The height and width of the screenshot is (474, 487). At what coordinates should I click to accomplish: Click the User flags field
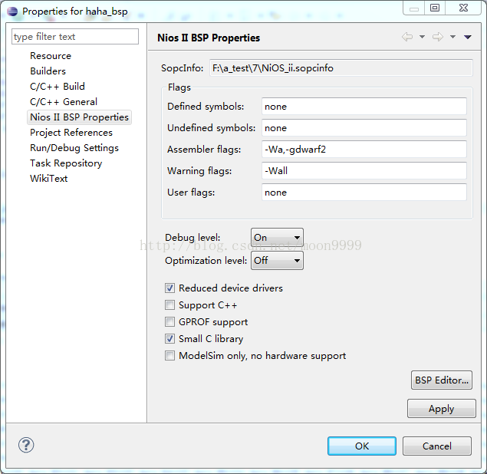[x=364, y=192]
